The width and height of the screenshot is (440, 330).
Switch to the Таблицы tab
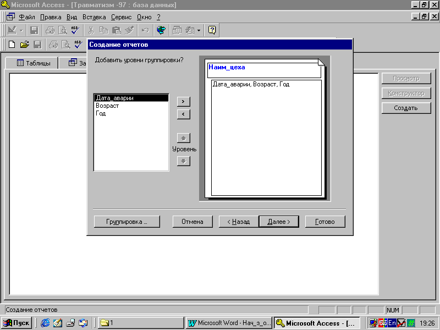[32, 63]
